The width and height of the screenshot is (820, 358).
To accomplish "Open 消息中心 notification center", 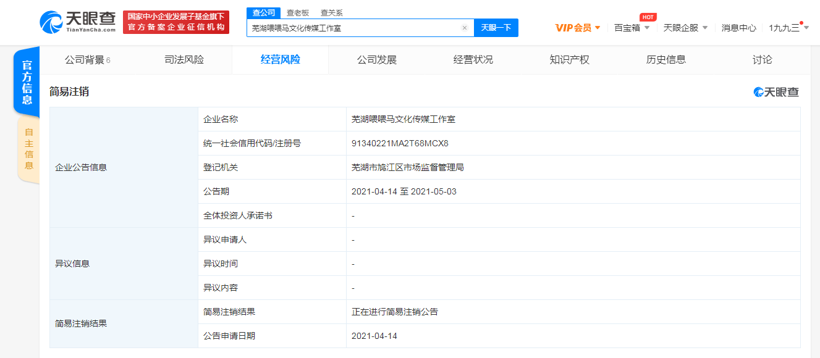I will 738,28.
